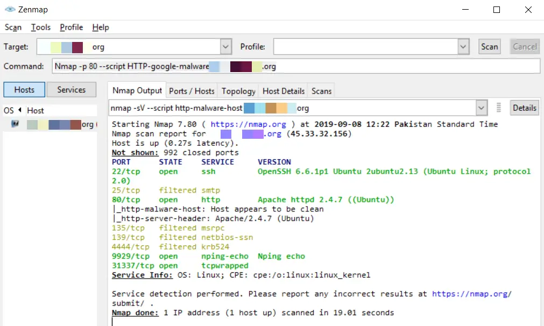Toggle the Services view button

pyautogui.click(x=72, y=90)
